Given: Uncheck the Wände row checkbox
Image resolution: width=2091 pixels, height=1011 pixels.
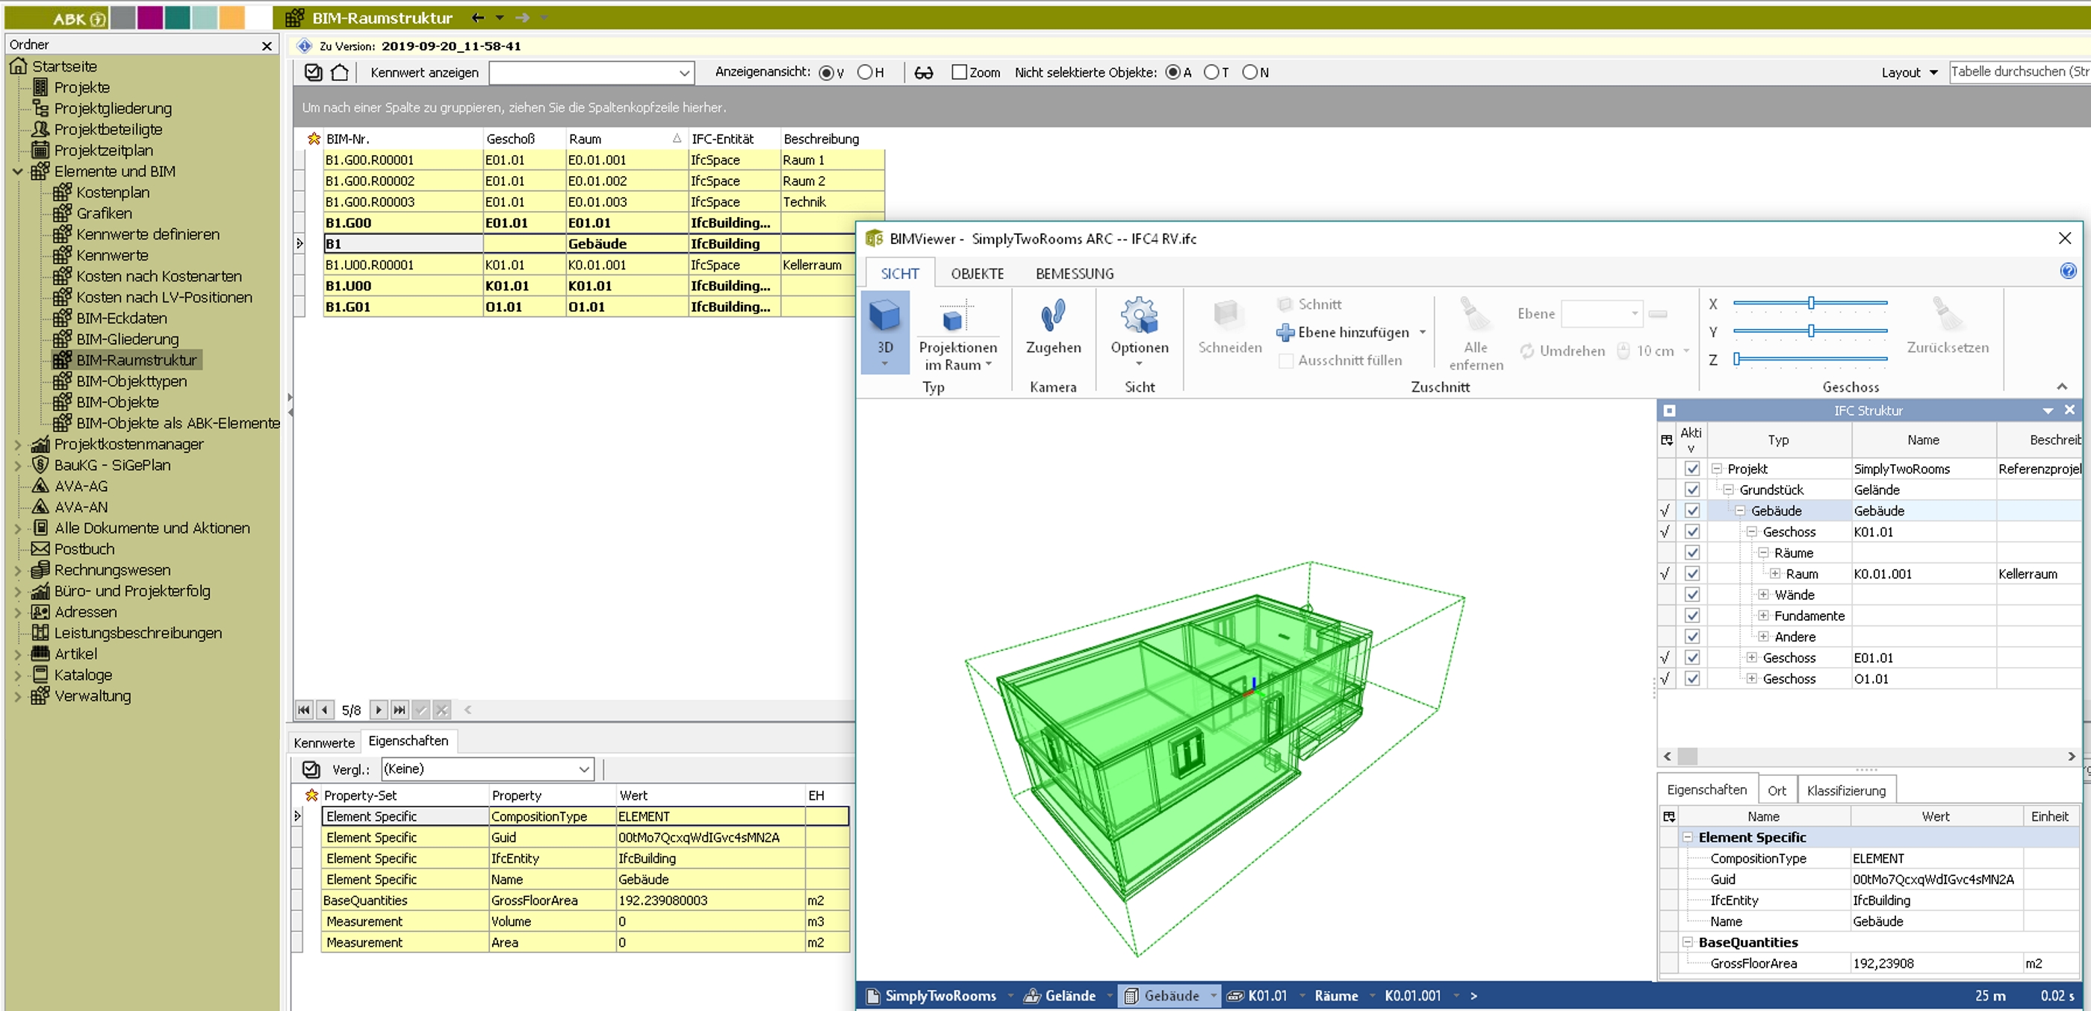Looking at the screenshot, I should coord(1691,594).
